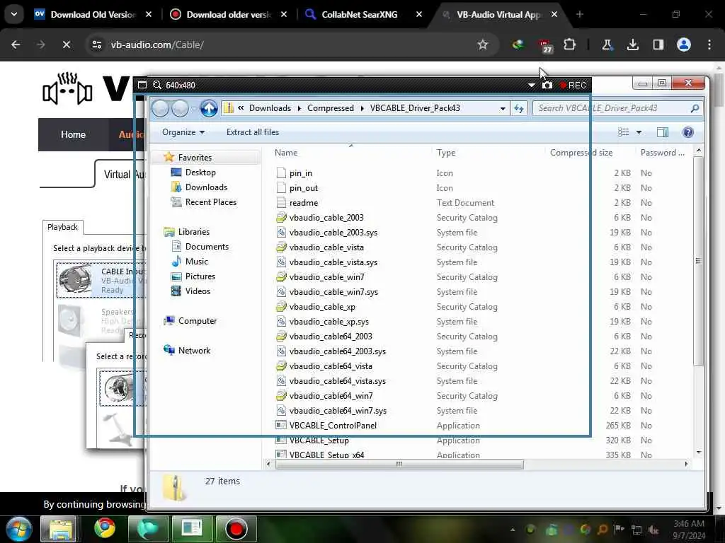Click Extract all files

tap(253, 132)
